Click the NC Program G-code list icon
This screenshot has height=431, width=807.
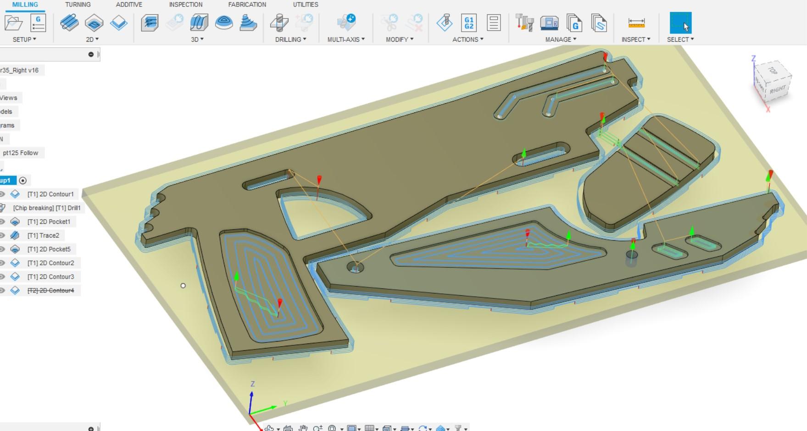[38, 23]
